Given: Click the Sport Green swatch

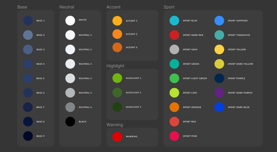Looking at the screenshot, I should pyautogui.click(x=174, y=64).
